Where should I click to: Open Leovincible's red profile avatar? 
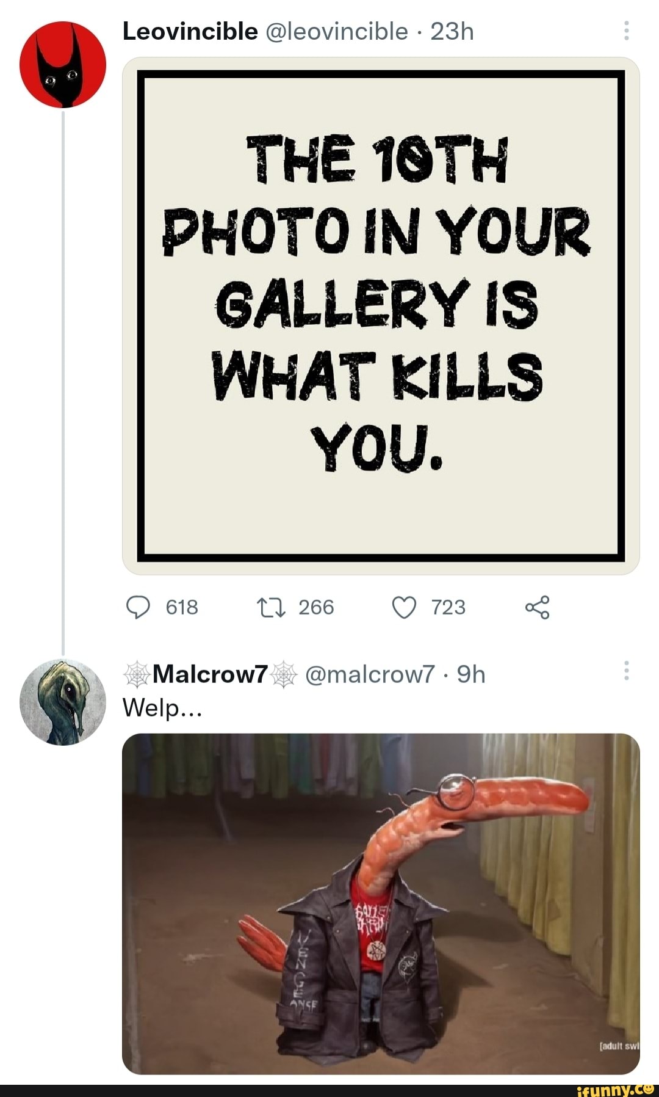pos(63,64)
